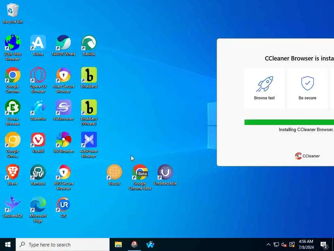Click the Browse fast rocket card
This screenshot has height=251, width=334.
click(x=264, y=88)
